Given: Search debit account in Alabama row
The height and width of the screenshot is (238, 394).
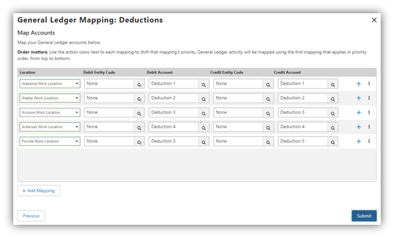Looking at the screenshot, I should pos(203,84).
